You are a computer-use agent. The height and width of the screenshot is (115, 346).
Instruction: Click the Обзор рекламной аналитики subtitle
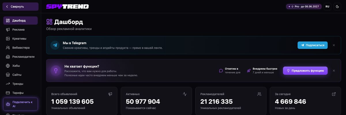pyautogui.click(x=69, y=29)
